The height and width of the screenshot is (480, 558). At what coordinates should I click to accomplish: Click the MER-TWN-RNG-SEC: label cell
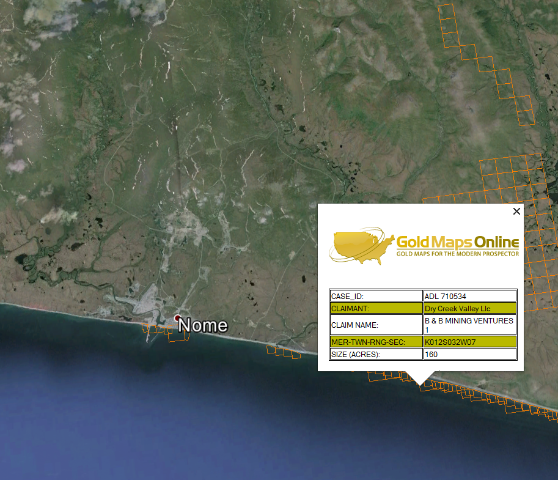[x=376, y=342]
